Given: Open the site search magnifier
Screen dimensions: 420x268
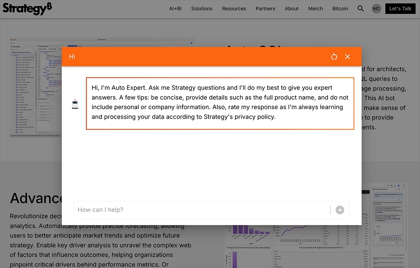Looking at the screenshot, I should click(x=360, y=8).
